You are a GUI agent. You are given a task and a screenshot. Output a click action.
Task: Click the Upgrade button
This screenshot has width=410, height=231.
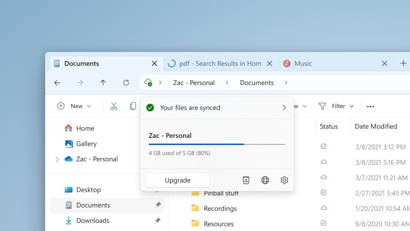pyautogui.click(x=177, y=180)
